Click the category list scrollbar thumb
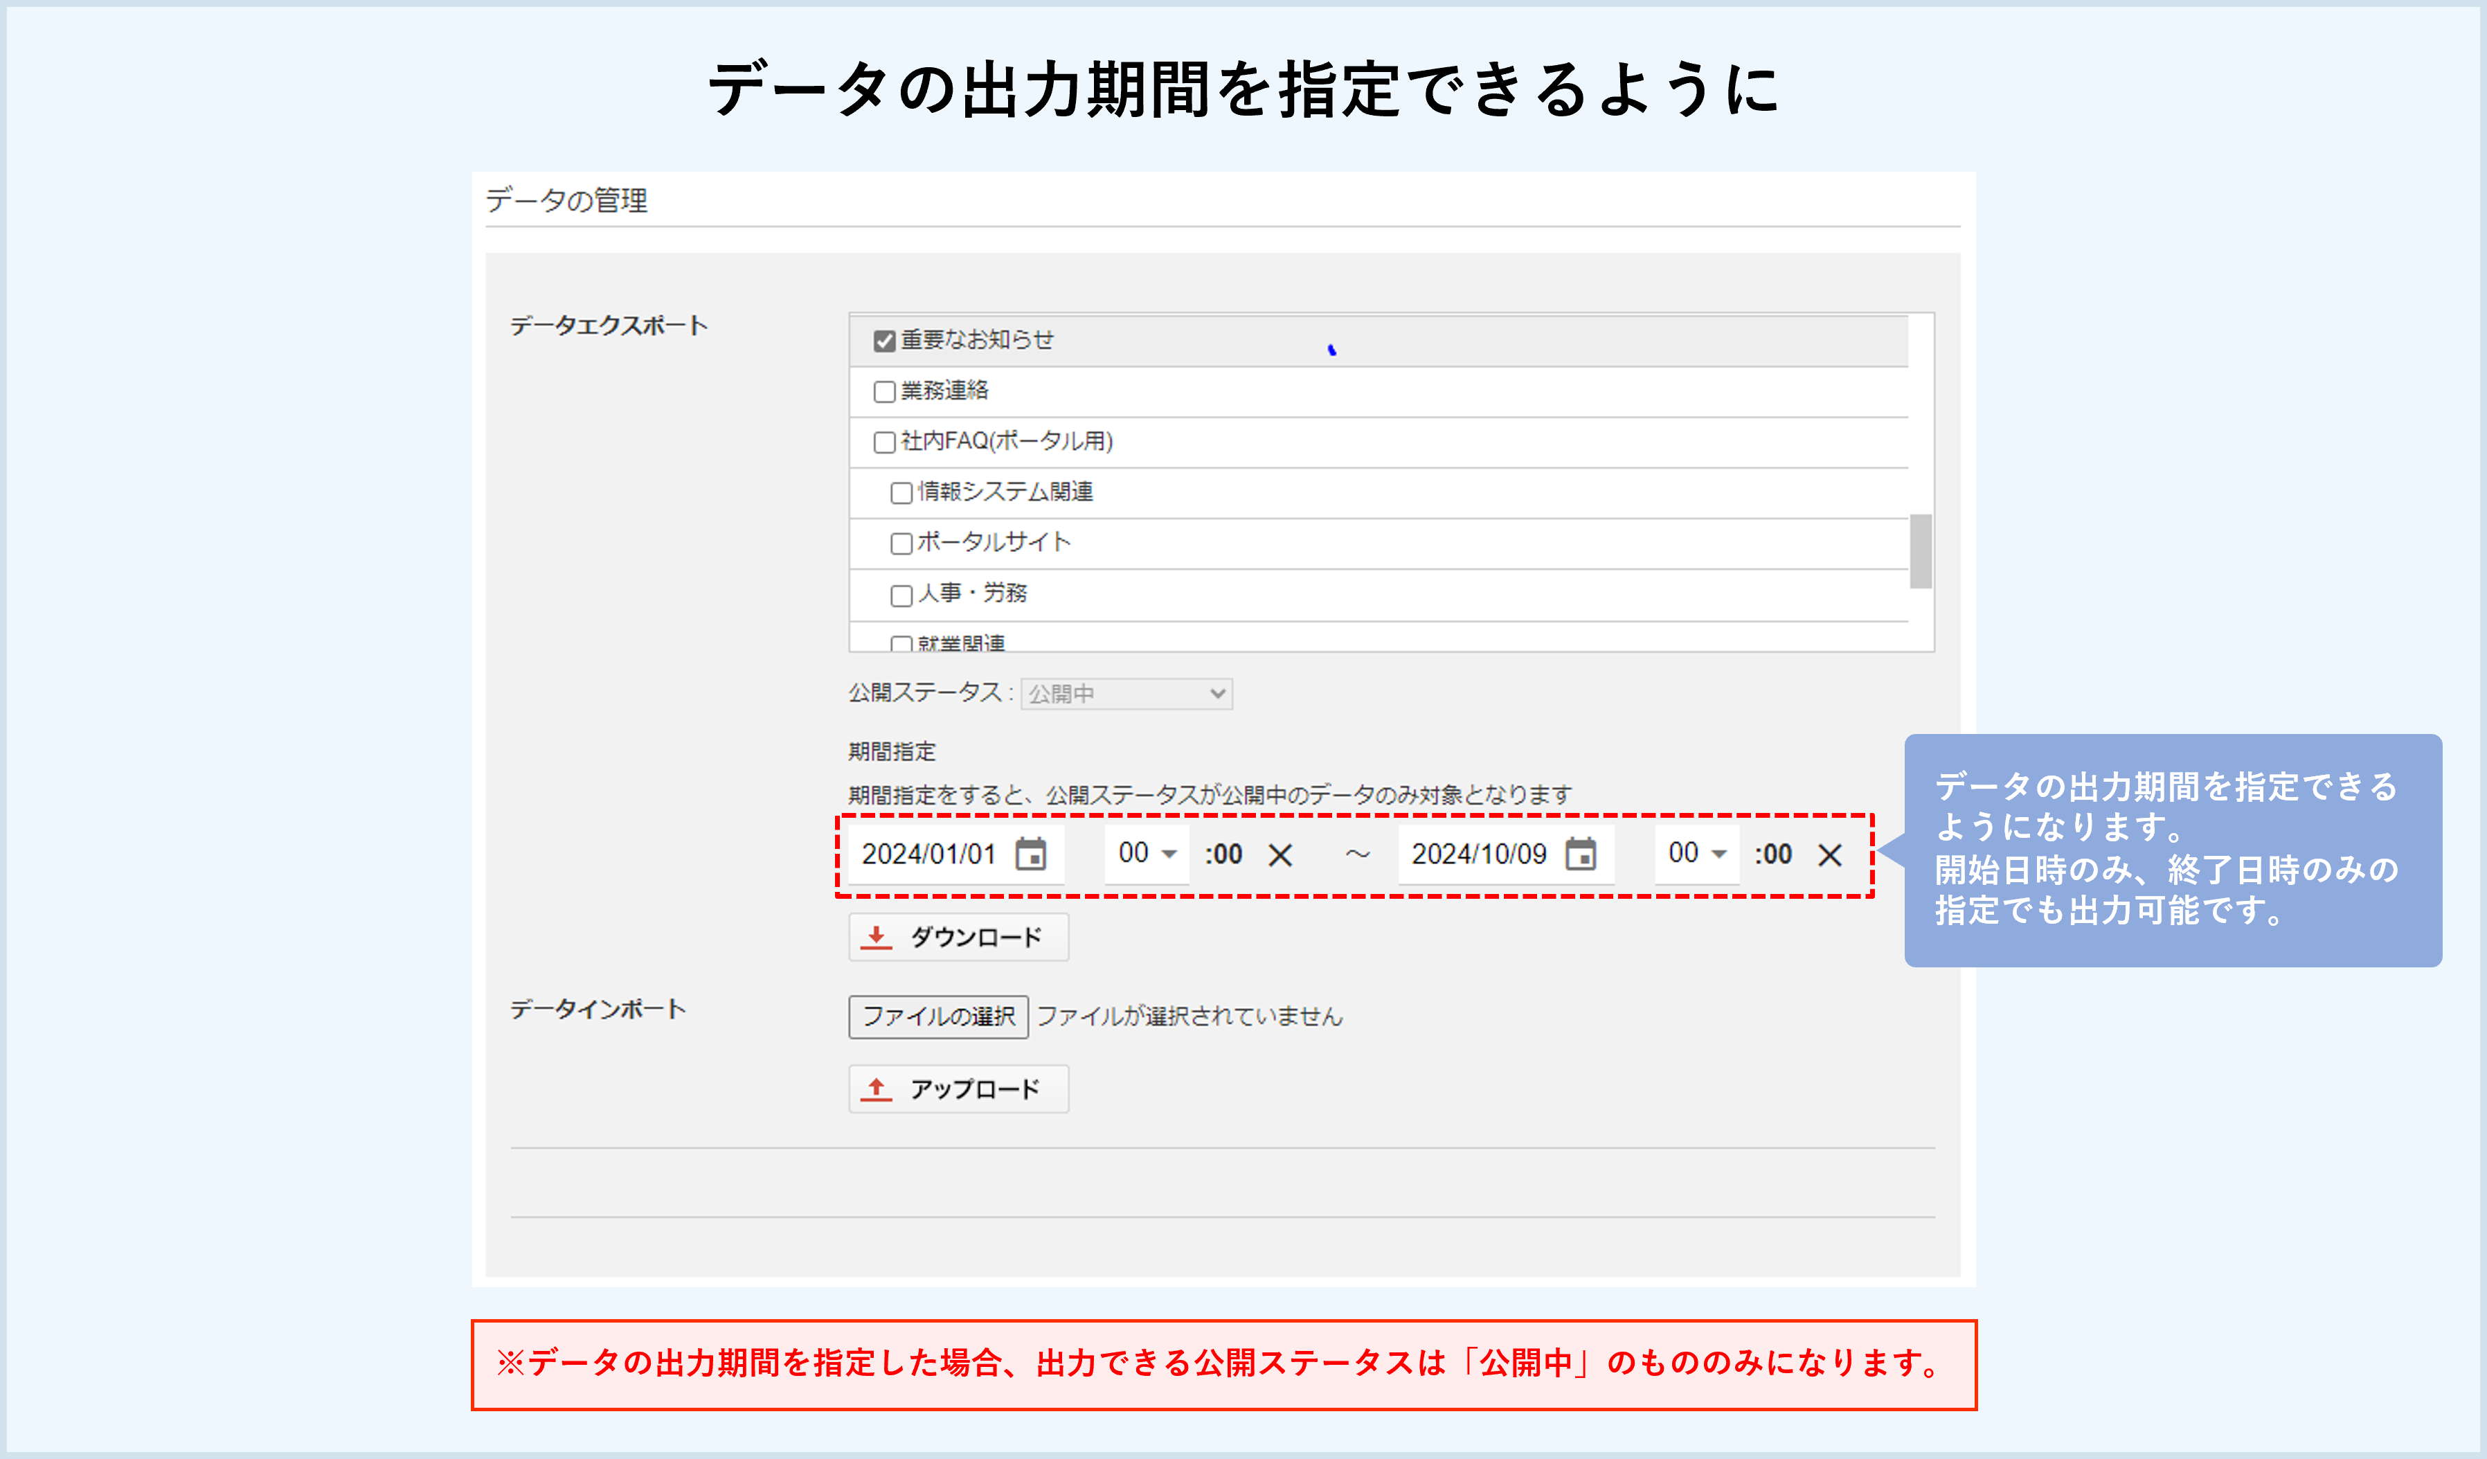The image size is (2487, 1459). pyautogui.click(x=1919, y=551)
